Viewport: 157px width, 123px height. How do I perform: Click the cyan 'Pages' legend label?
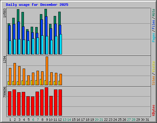pyautogui.click(x=154, y=38)
